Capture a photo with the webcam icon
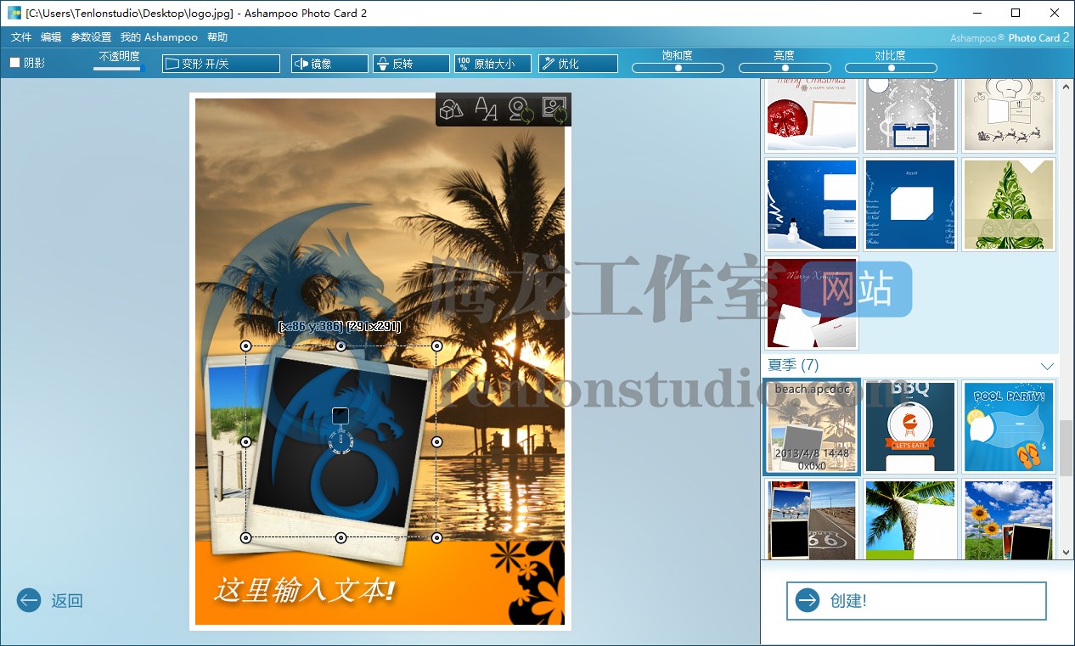The image size is (1075, 646). pos(521,110)
